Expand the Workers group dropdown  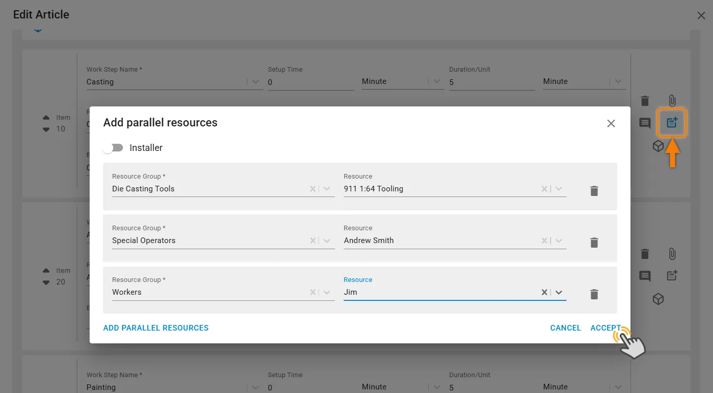pos(327,292)
